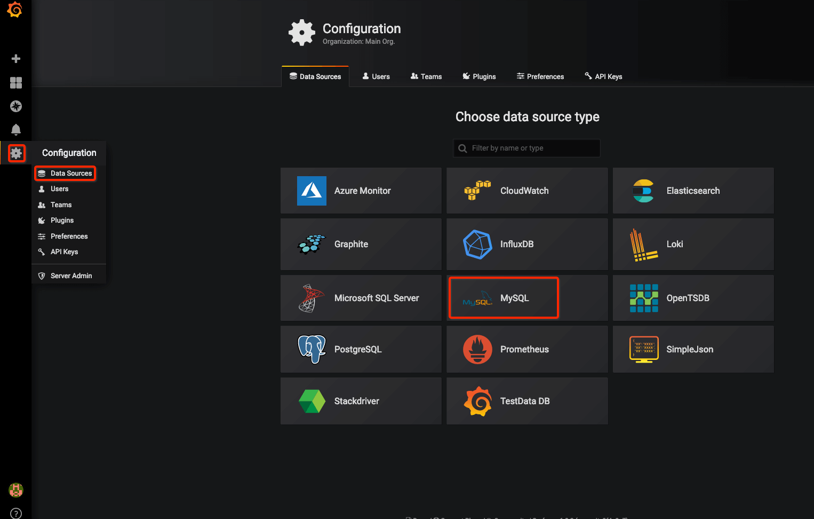The image size is (814, 519).
Task: Select the MySQL data source
Action: click(504, 298)
